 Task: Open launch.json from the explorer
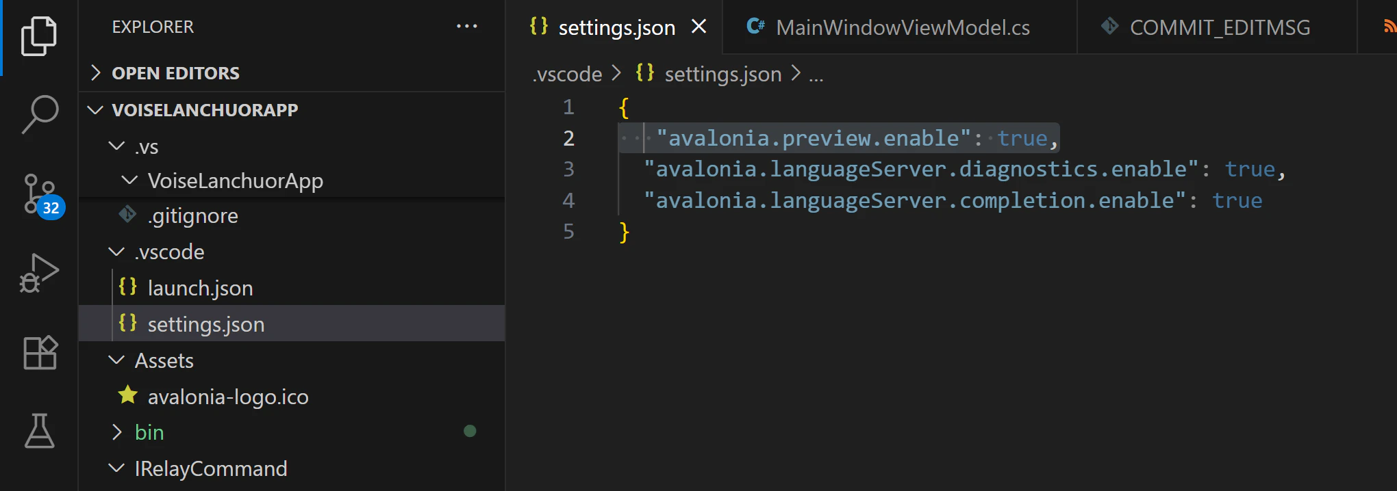(x=292, y=288)
